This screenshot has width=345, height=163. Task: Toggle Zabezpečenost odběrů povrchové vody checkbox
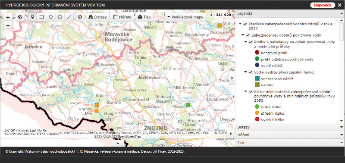(x=248, y=35)
